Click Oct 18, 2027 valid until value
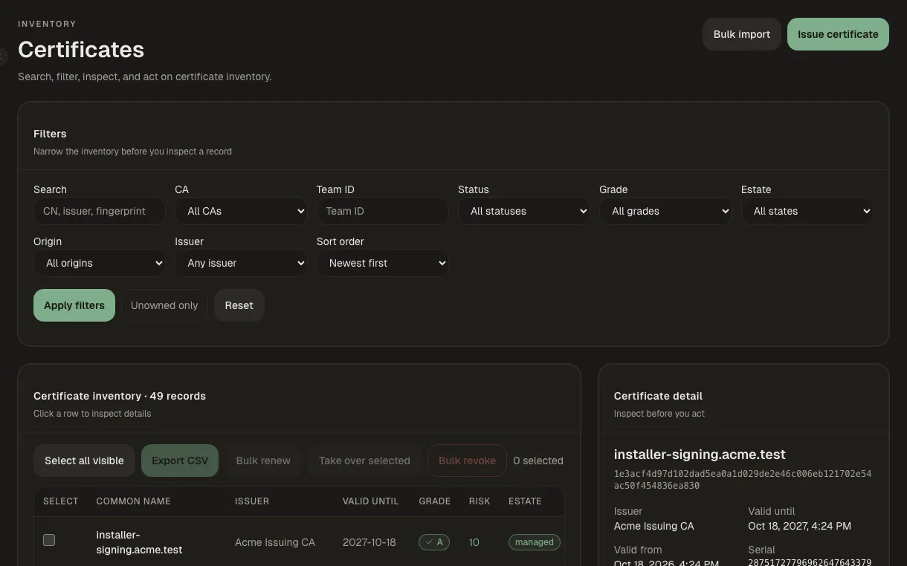The width and height of the screenshot is (907, 566). pyautogui.click(x=799, y=526)
